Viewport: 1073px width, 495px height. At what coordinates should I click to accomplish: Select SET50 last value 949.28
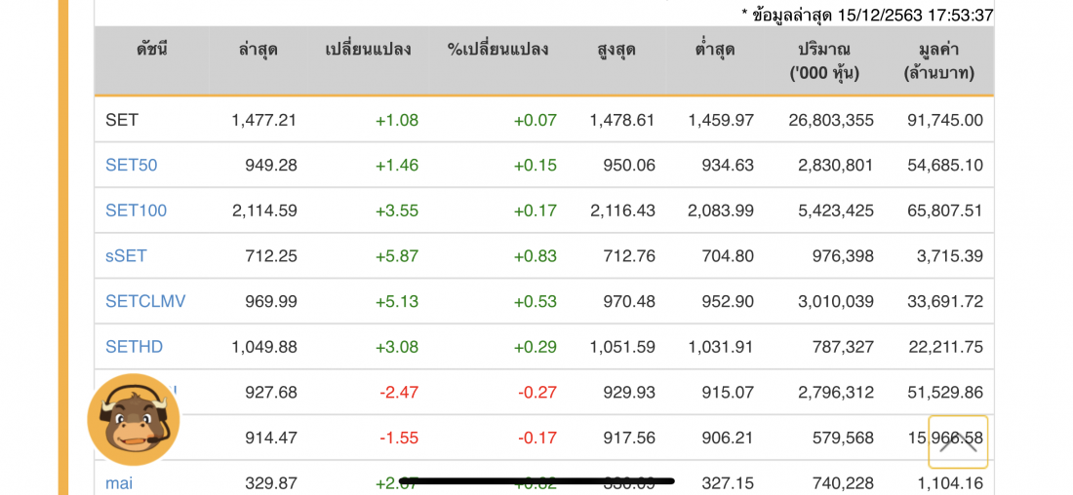point(272,165)
